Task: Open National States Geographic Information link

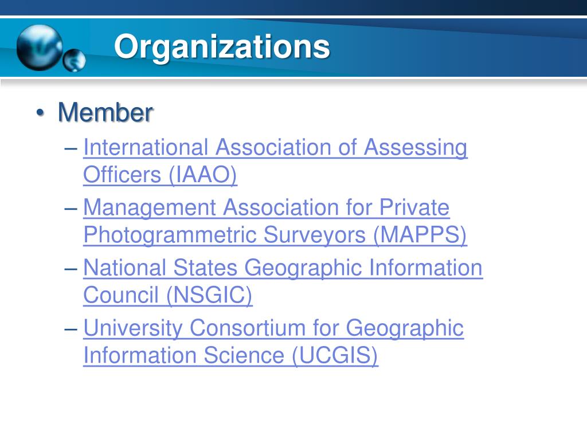Action: click(x=283, y=268)
